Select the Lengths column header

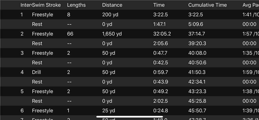coord(76,5)
